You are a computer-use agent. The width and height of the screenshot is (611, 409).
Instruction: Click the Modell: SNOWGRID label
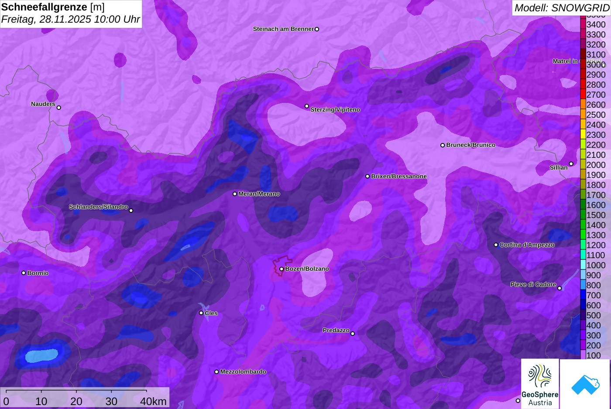[x=562, y=8]
